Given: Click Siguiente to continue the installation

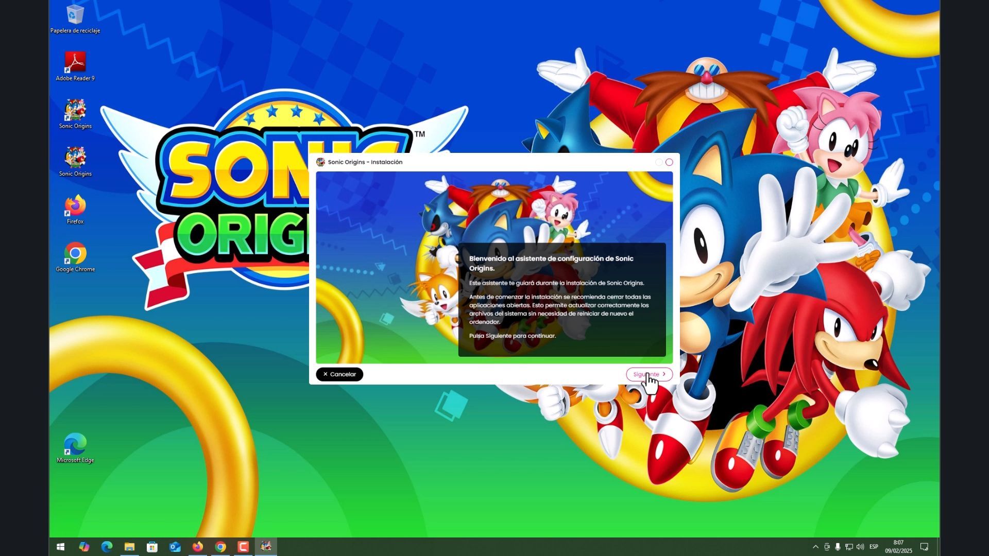Looking at the screenshot, I should [x=649, y=374].
